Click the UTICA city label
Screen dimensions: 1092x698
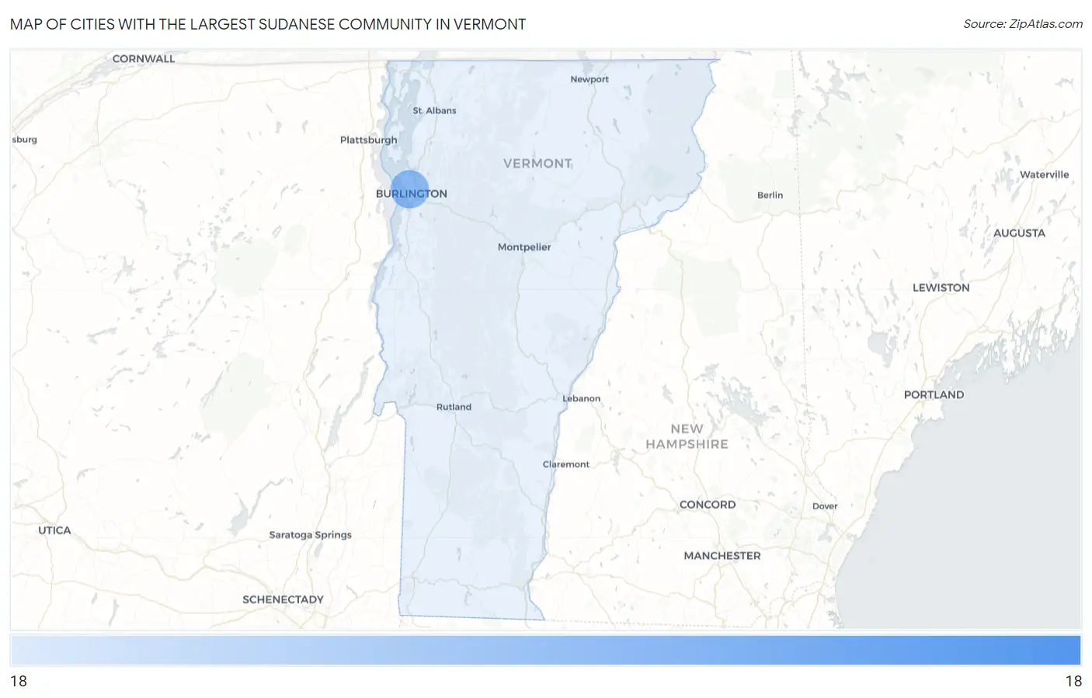pos(54,530)
